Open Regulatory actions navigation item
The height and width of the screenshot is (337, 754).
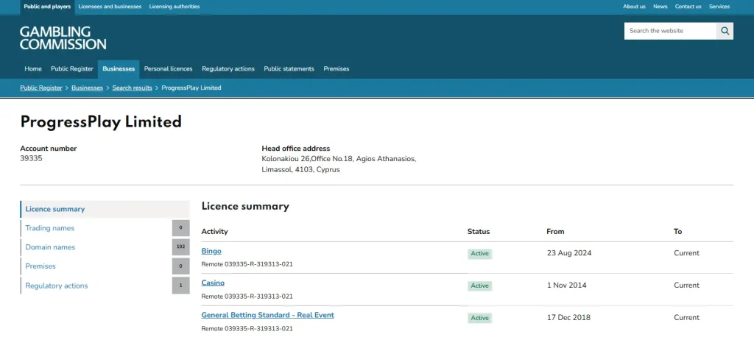tap(228, 68)
